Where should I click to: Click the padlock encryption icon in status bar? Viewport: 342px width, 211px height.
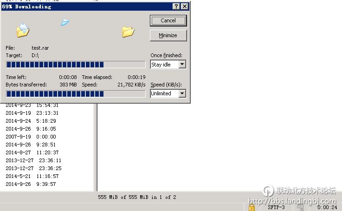pos(252,207)
